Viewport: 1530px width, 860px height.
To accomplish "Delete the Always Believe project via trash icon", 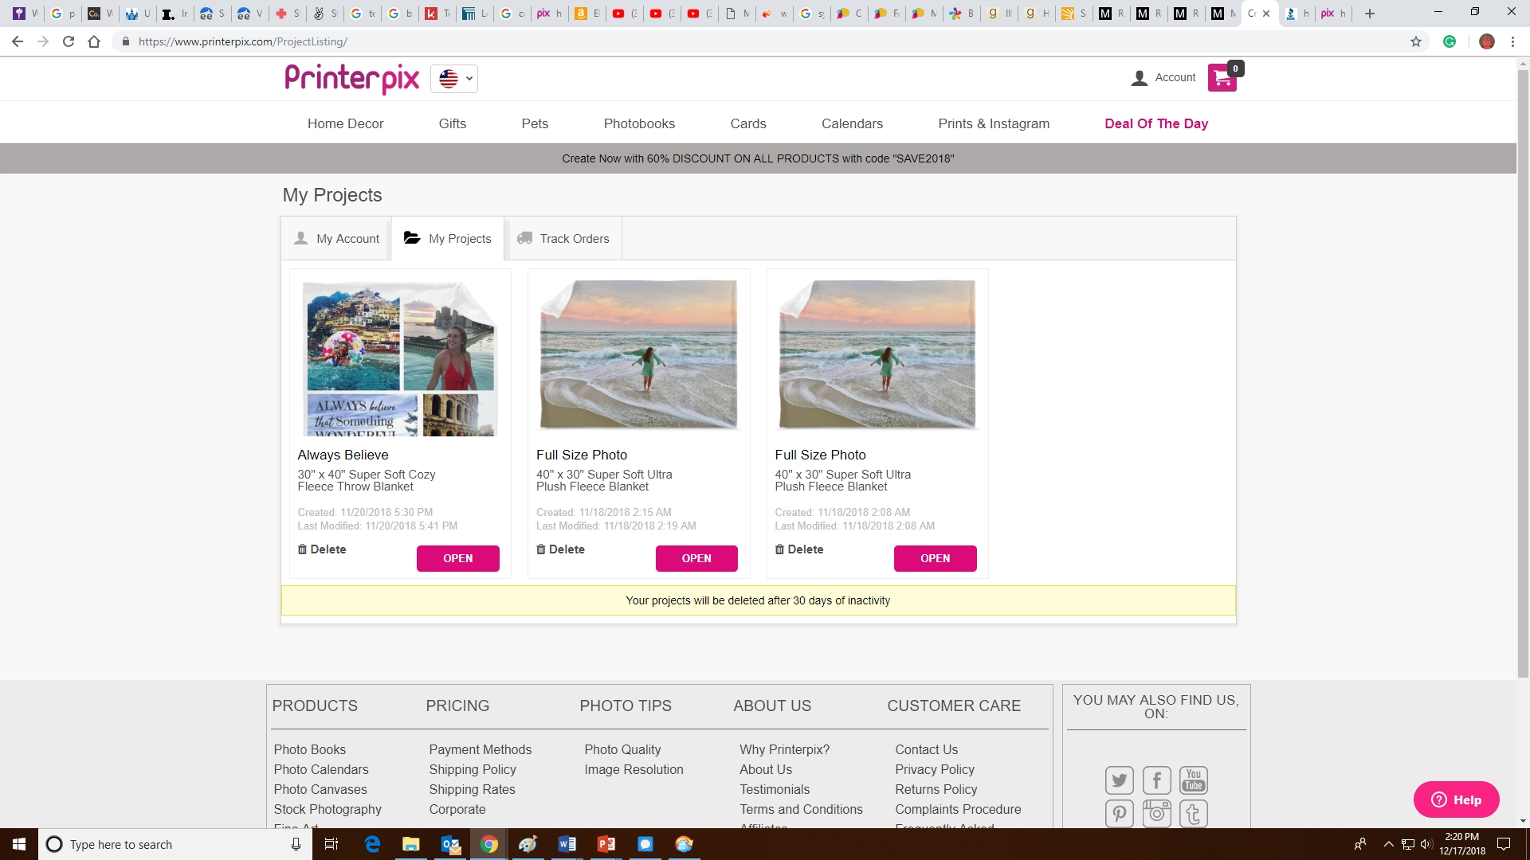I will pos(302,549).
